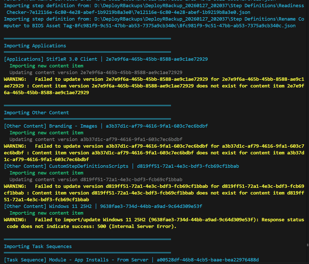Click the "Branding - Images" content name
Image resolution: width=309 pixels, height=264 pixels.
click(x=73, y=126)
